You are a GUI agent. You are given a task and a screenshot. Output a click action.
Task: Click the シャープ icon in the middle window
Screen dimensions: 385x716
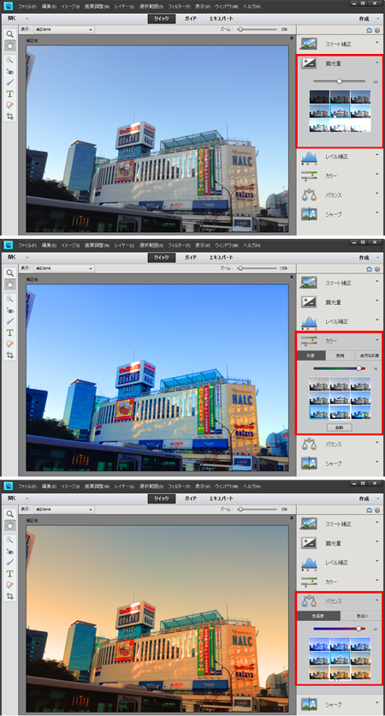click(x=309, y=463)
